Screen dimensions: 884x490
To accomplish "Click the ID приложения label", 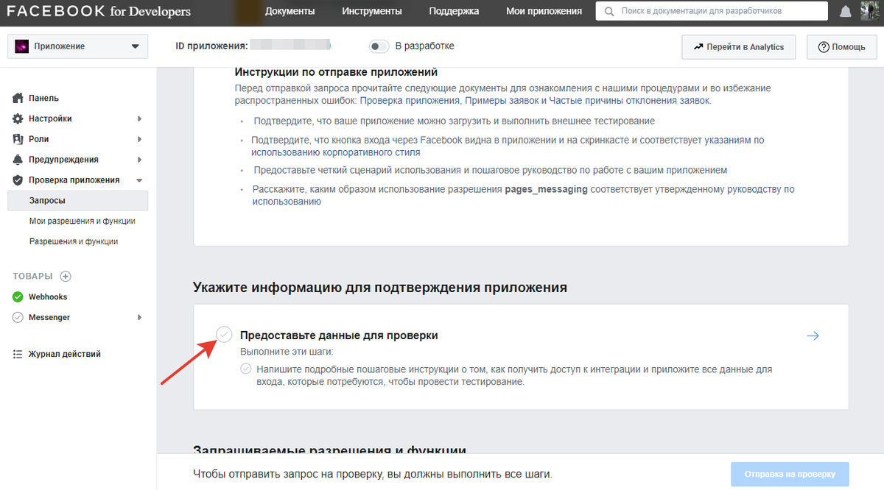I will pyautogui.click(x=211, y=46).
